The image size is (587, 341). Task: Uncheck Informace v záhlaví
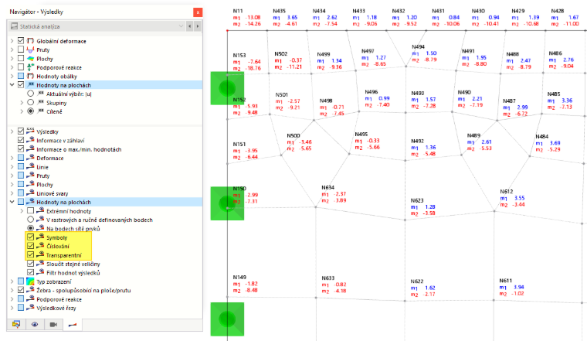(x=21, y=140)
